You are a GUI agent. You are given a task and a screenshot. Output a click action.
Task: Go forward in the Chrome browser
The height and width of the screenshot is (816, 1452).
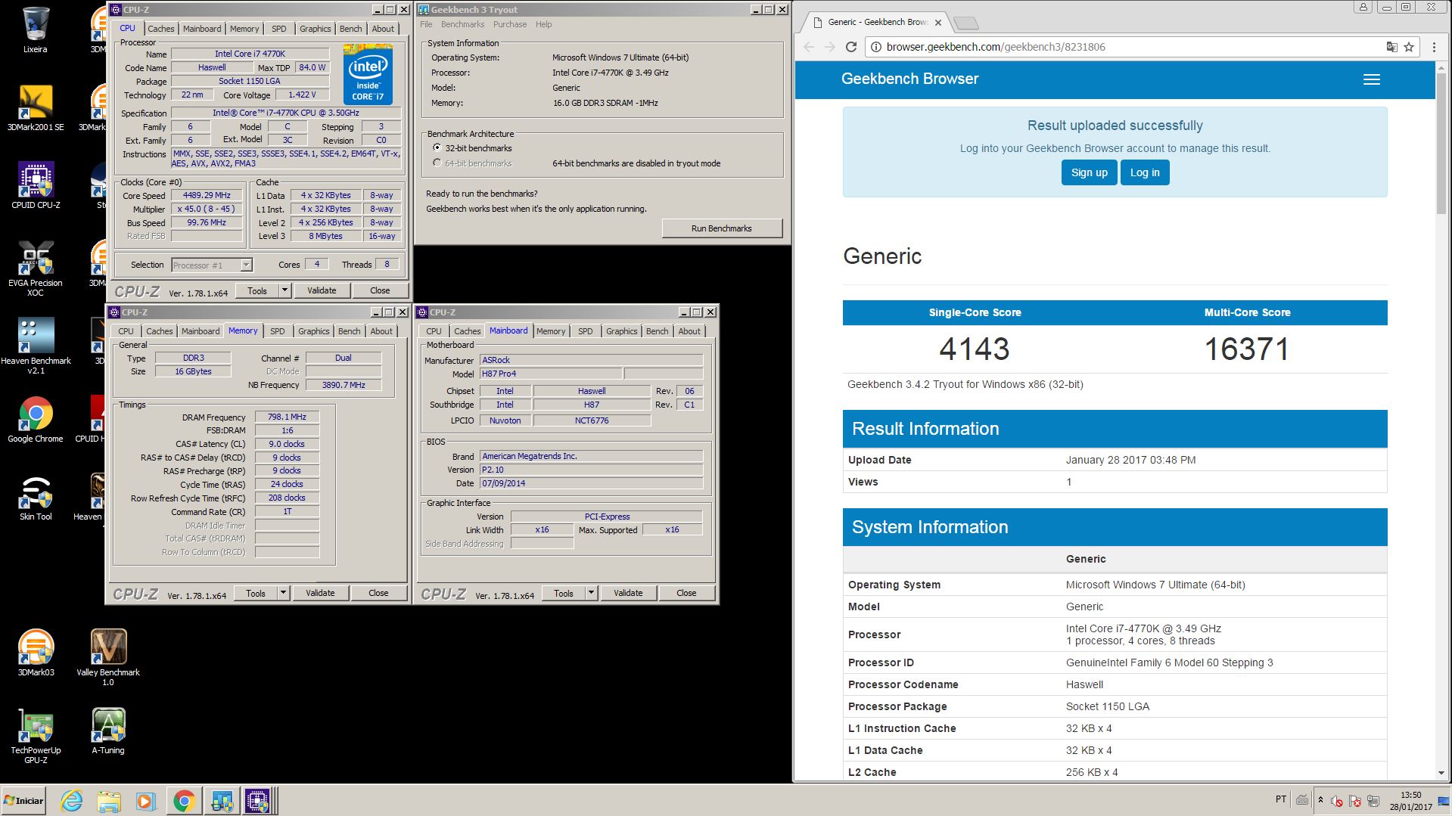pos(830,47)
